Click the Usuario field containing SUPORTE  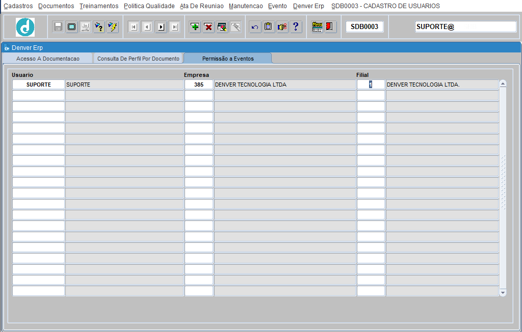(x=39, y=85)
